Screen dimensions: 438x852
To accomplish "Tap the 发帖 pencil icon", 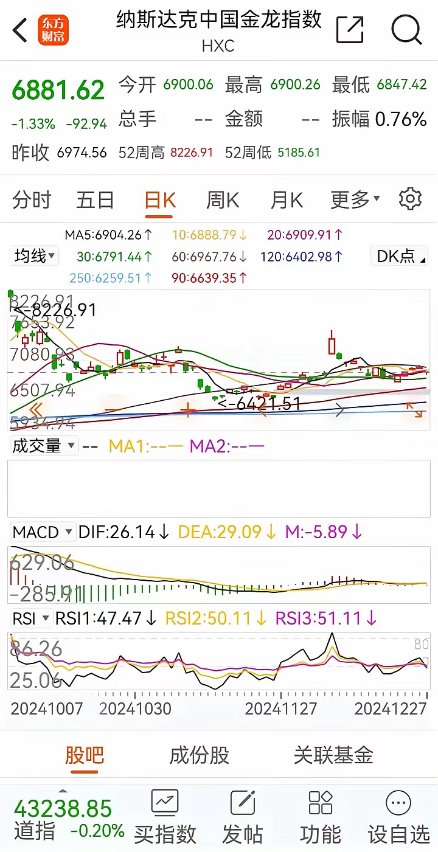I will [x=243, y=803].
